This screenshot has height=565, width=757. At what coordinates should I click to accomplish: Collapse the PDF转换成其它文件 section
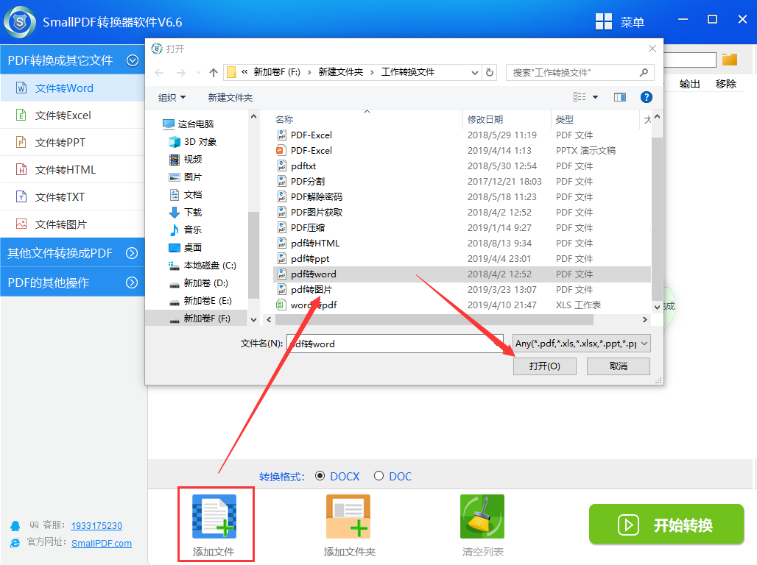133,60
